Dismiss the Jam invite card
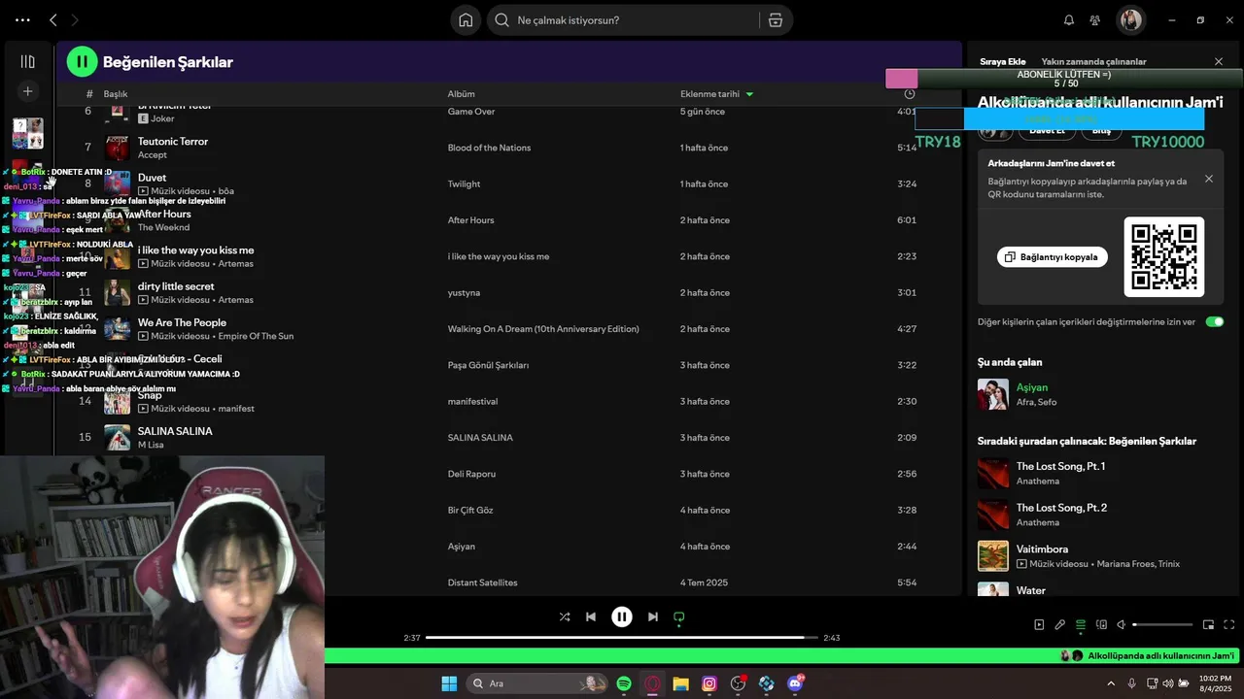 coord(1209,179)
